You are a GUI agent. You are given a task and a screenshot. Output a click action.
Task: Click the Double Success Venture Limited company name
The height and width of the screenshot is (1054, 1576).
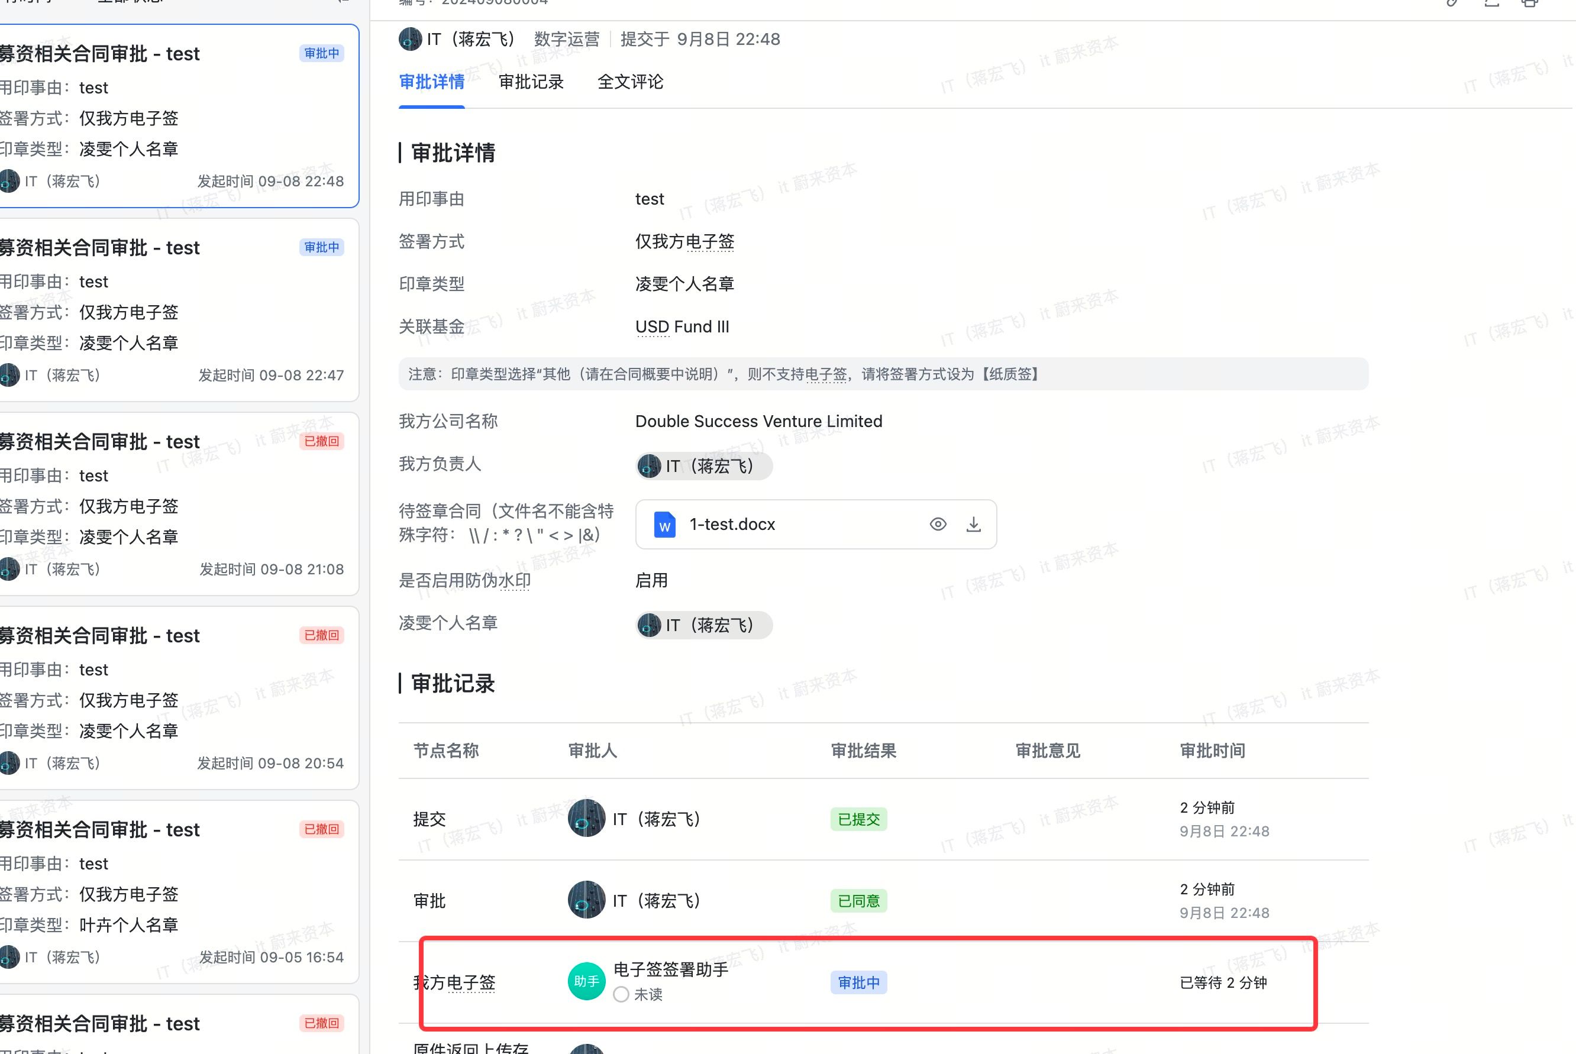pos(758,422)
